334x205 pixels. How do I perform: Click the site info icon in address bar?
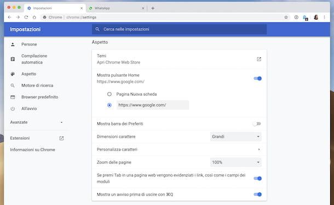tap(44, 18)
